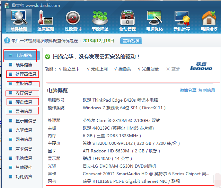Image resolution: width=221 pixels, height=188 pixels.
Task: Launch the 性能测试 performance test
Action: pos(73,20)
